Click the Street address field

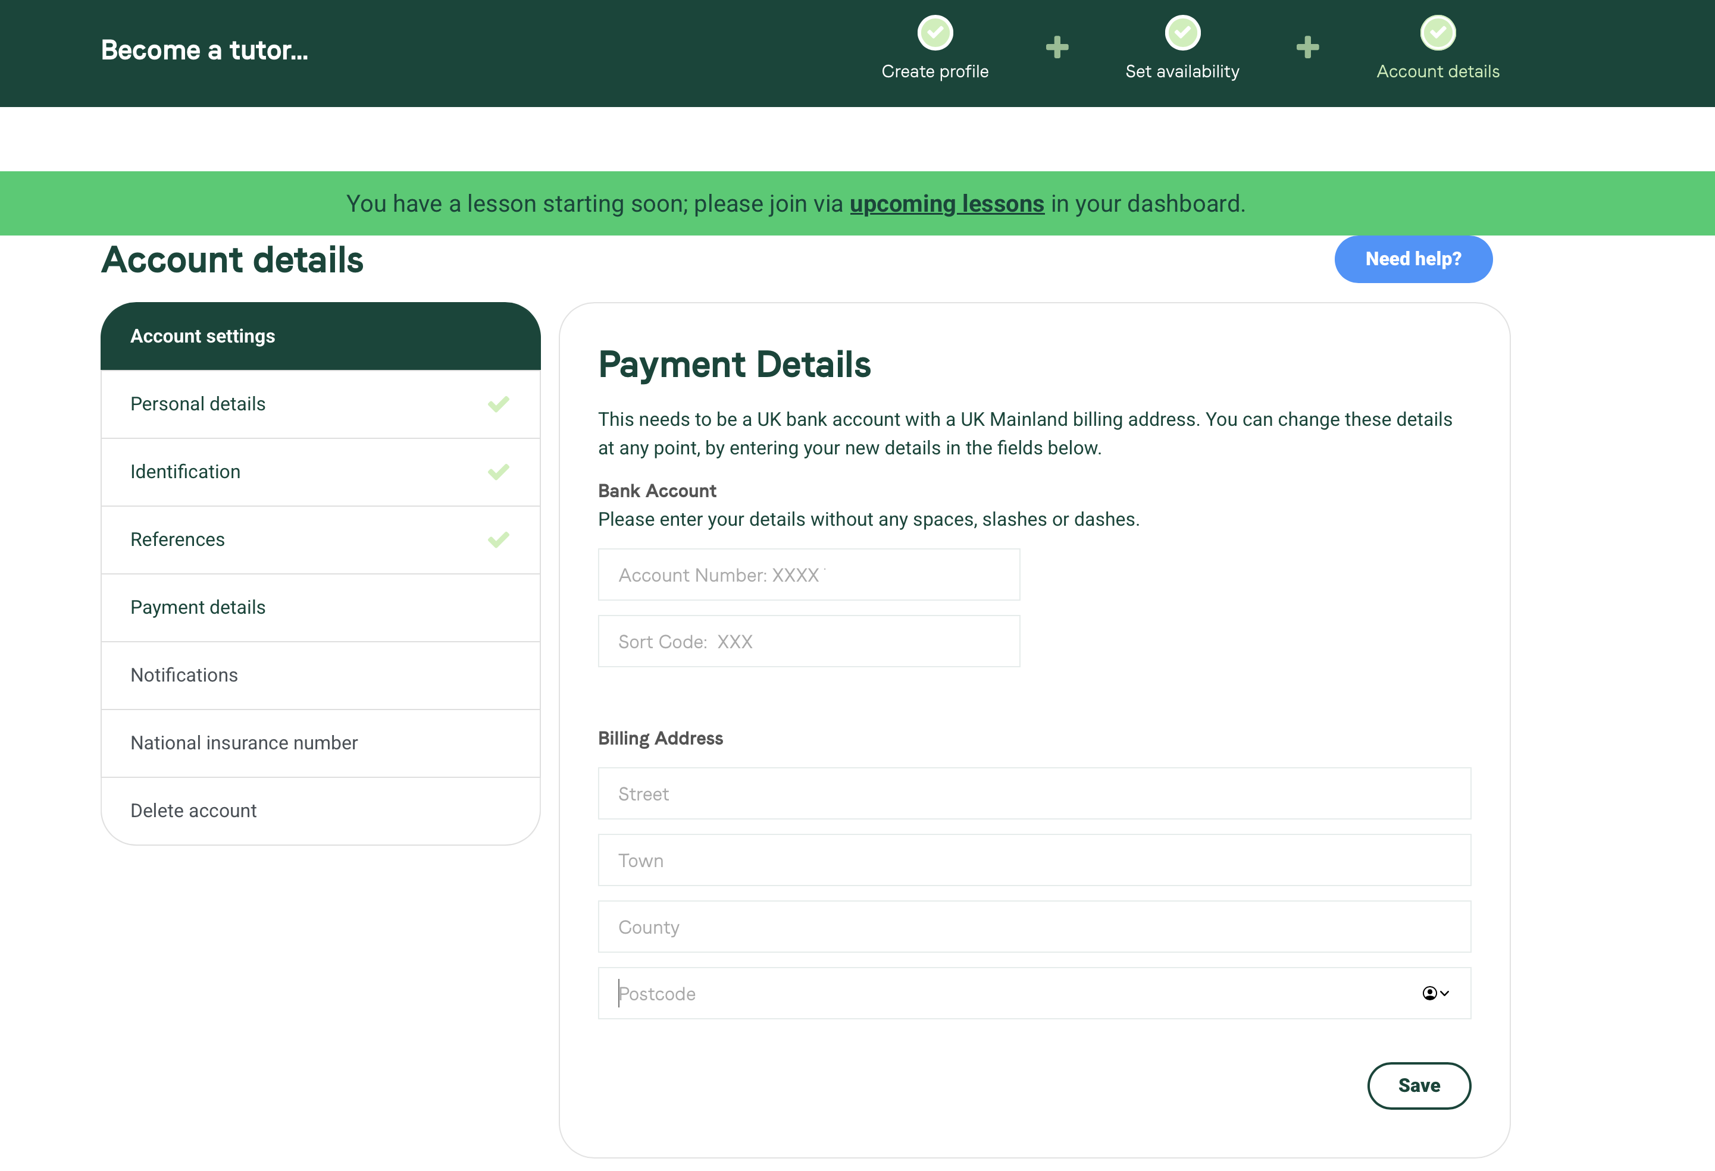click(1034, 794)
